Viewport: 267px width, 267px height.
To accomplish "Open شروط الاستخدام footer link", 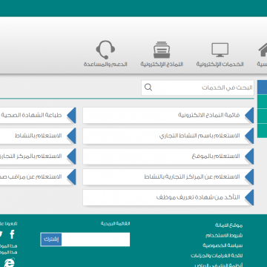I will pos(224,236).
